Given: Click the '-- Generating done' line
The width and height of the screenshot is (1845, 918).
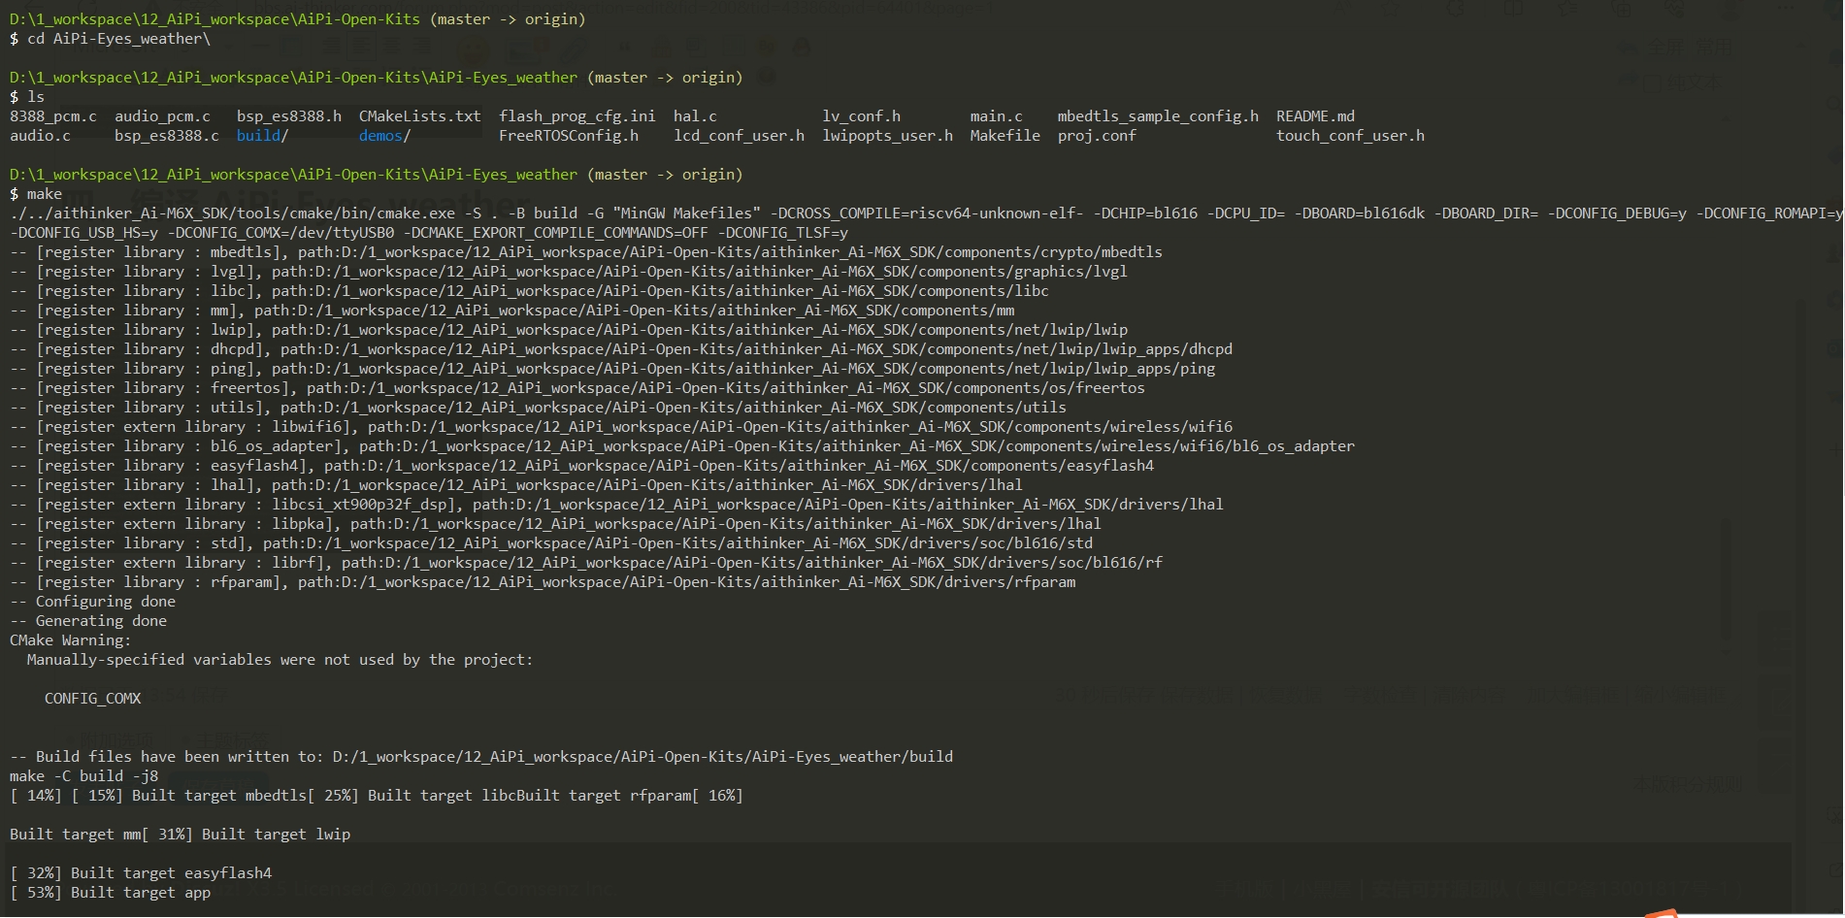Looking at the screenshot, I should [x=88, y=621].
